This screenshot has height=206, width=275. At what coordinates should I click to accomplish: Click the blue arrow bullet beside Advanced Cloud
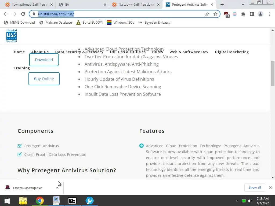pyautogui.click(x=141, y=146)
